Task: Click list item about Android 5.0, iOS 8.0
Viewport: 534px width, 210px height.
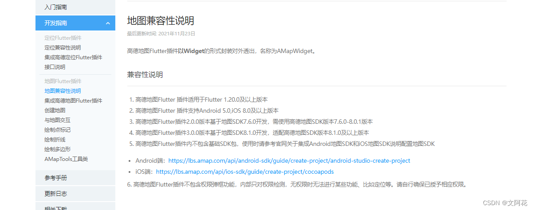Action: click(207, 111)
